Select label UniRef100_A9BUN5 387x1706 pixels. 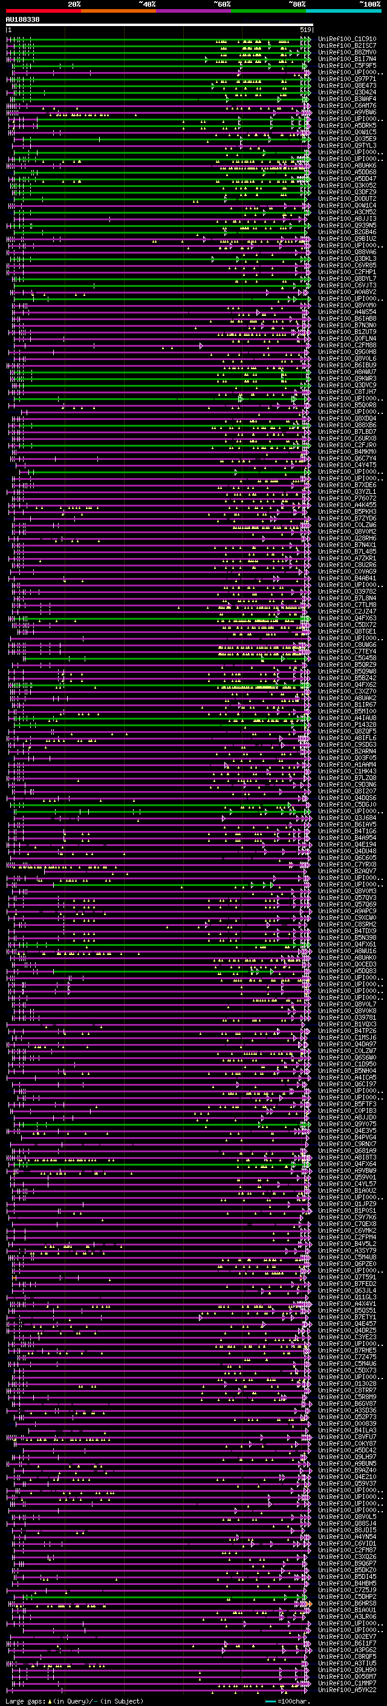[347, 1463]
